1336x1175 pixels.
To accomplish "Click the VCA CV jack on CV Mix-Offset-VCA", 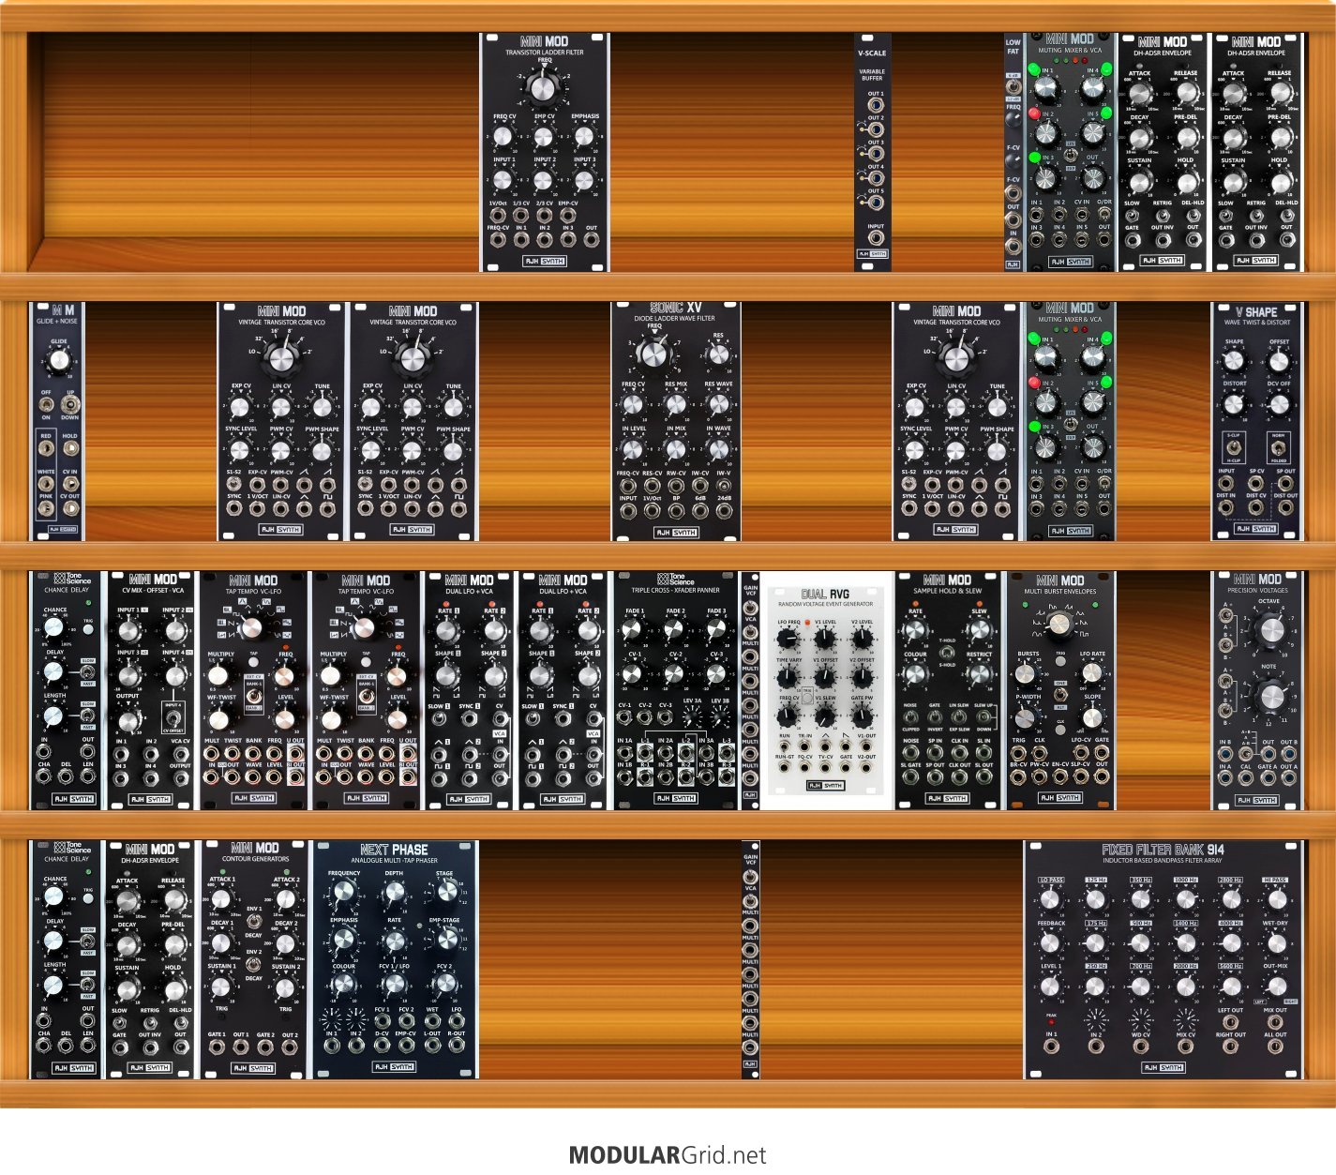I will click(179, 753).
